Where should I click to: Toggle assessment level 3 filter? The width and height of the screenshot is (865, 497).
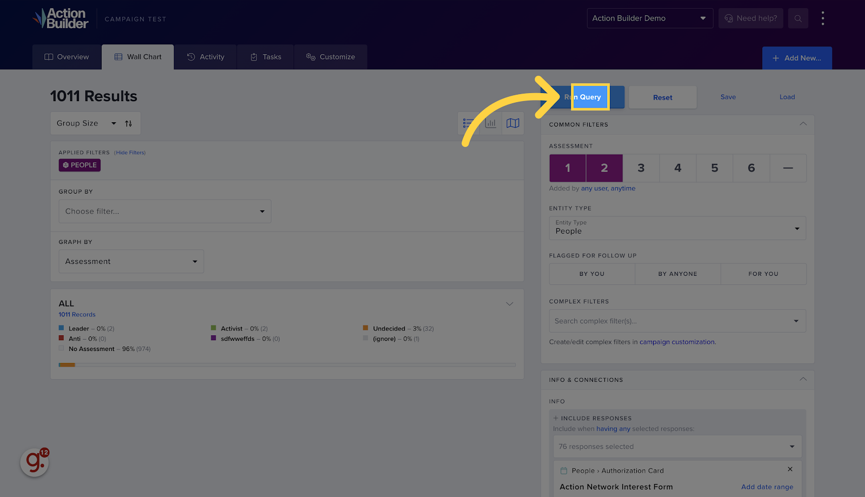pos(641,168)
